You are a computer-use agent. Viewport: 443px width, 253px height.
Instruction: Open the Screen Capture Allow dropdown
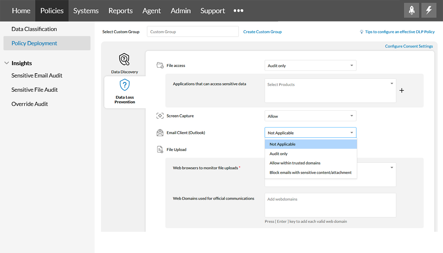coord(310,116)
